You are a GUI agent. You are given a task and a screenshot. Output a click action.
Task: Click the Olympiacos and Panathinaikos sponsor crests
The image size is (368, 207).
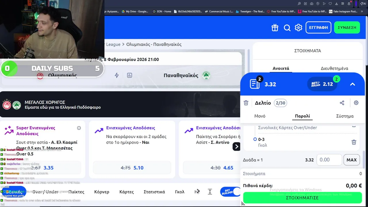click(x=11, y=105)
